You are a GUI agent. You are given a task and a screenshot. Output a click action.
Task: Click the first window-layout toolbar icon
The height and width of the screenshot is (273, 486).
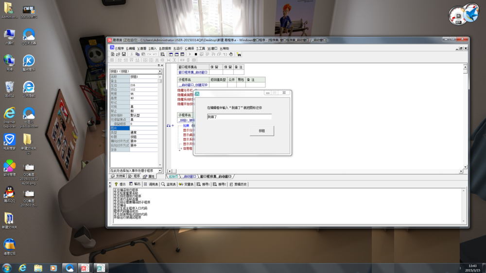[171, 54]
